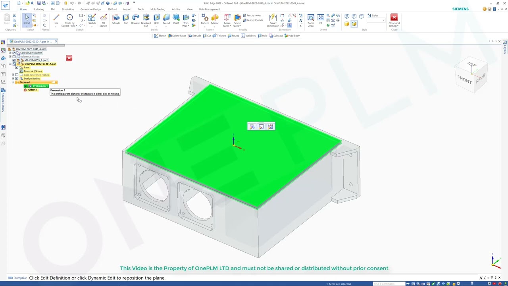
Task: Toggle MAJPLM0055_A.par:1 visibility checkbox
Action: [14, 60]
